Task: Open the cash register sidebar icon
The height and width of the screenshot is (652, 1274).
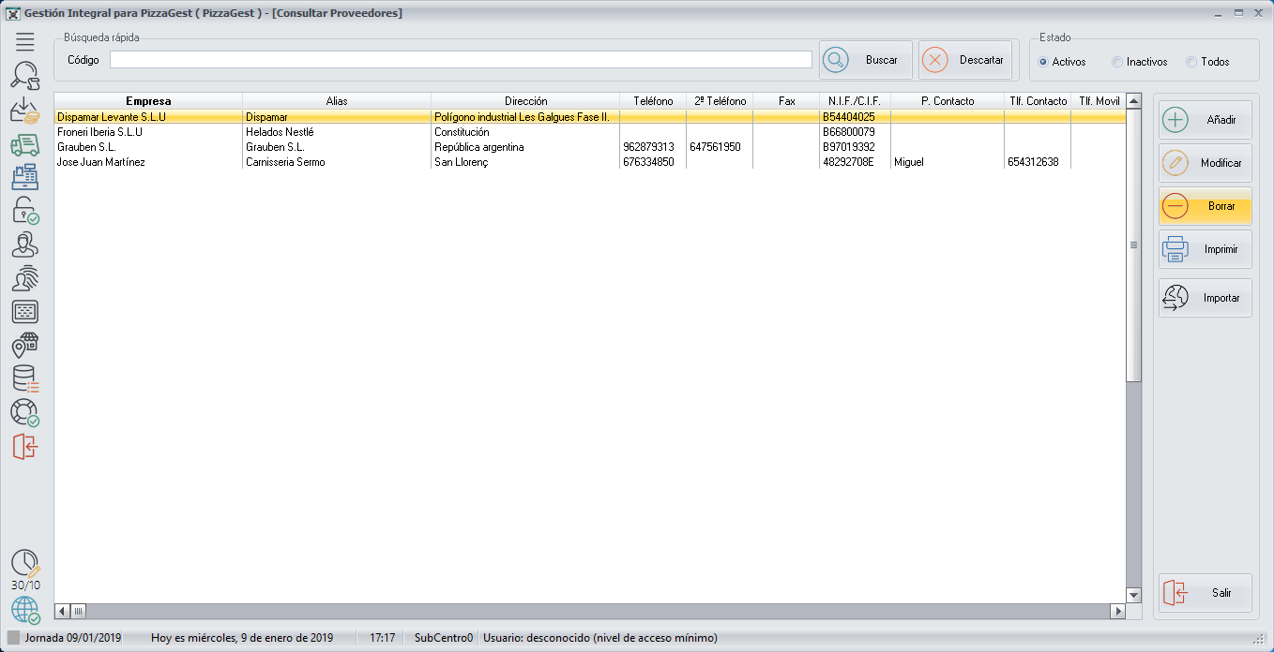Action: 25,177
